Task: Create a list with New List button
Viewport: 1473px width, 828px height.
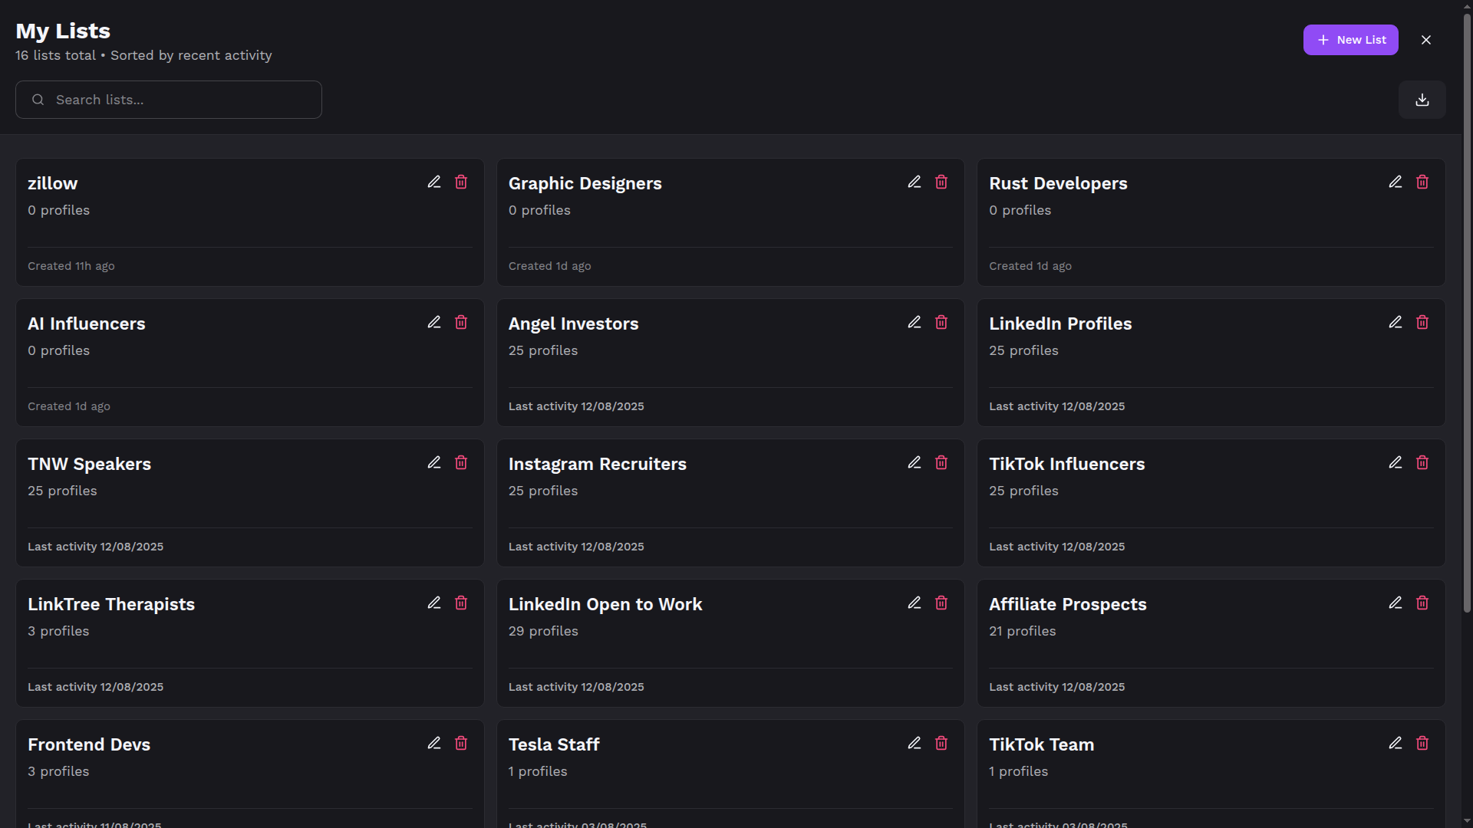Action: click(1350, 40)
